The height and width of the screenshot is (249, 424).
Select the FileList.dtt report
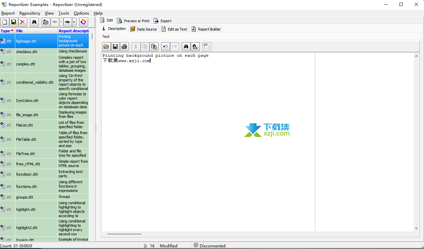tap(45, 125)
